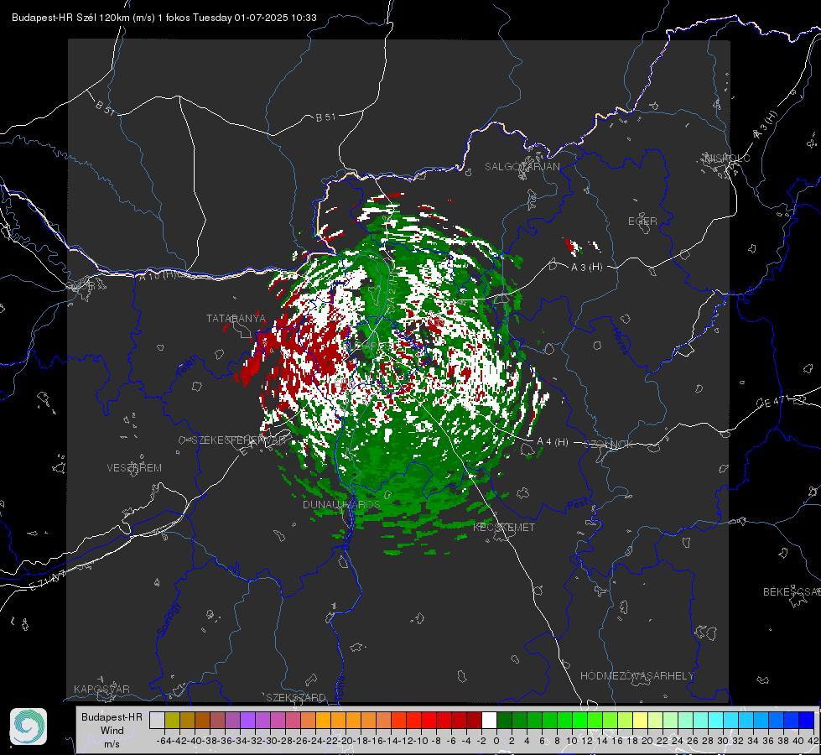Click the dark blue swatch between 40 and 42
The height and width of the screenshot is (755, 821).
coord(807,720)
